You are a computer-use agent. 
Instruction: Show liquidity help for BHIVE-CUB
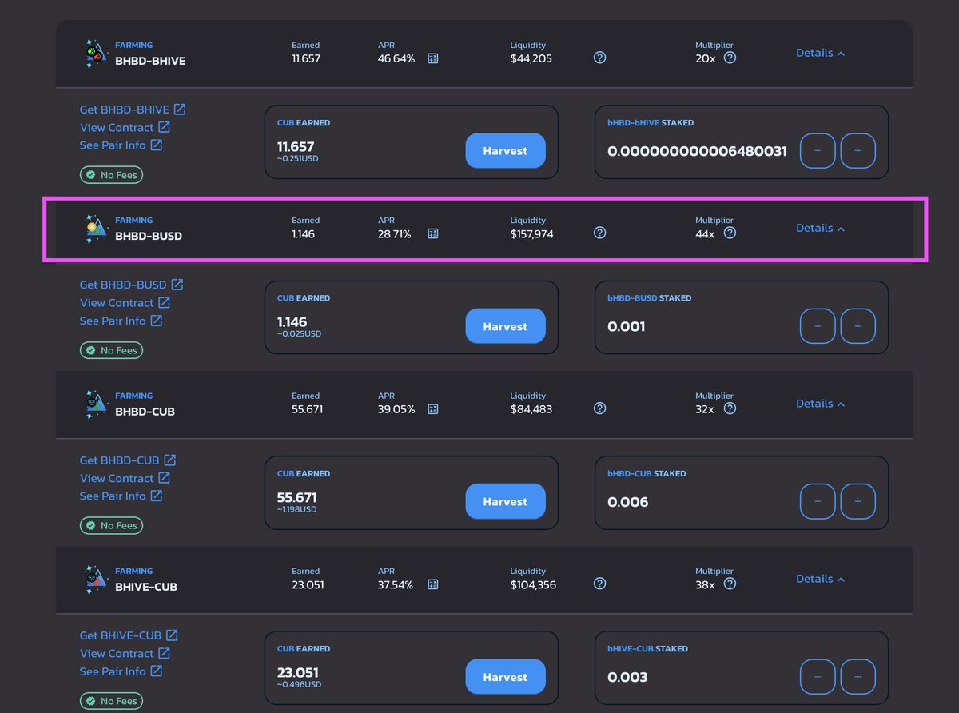pyautogui.click(x=600, y=584)
